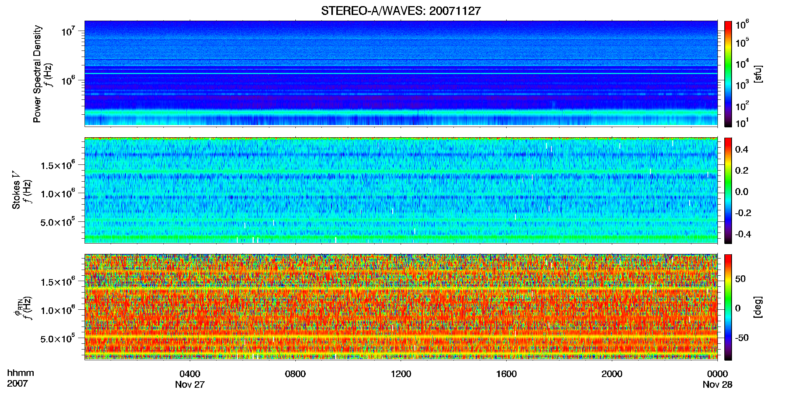Select the 0800 time tick label
The width and height of the screenshot is (802, 413).
[x=295, y=374]
